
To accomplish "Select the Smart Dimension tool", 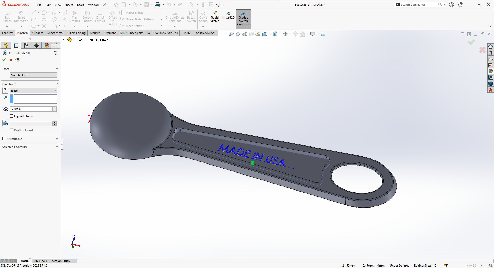I will point(21,16).
